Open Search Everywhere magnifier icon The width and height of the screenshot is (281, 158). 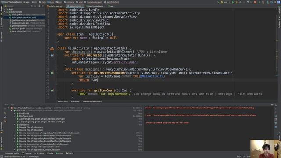(275, 2)
